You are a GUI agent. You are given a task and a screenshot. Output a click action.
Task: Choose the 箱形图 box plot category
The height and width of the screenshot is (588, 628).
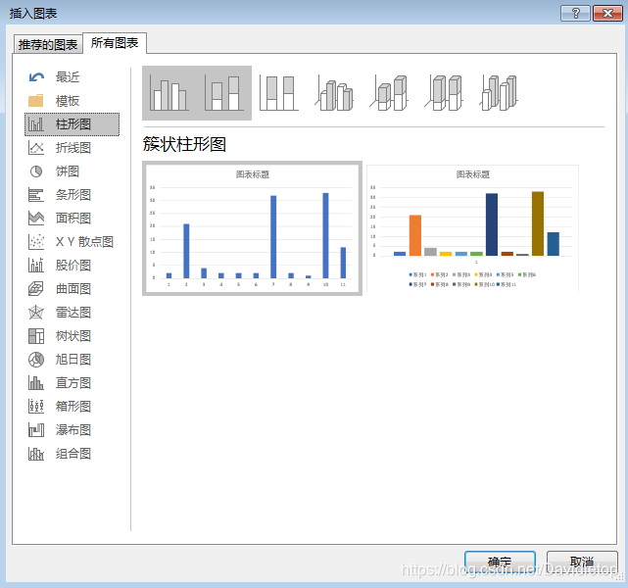pyautogui.click(x=72, y=407)
